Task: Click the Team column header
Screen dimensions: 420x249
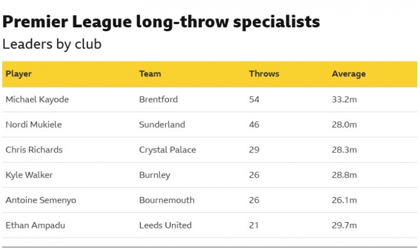Action: click(x=150, y=74)
